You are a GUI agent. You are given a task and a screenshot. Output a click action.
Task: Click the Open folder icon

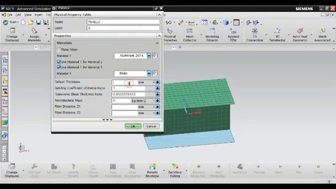pyautogui.click(x=30, y=22)
